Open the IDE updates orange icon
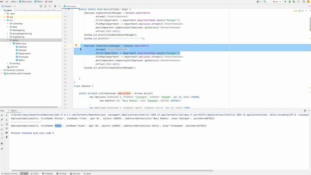 click(309, 1)
